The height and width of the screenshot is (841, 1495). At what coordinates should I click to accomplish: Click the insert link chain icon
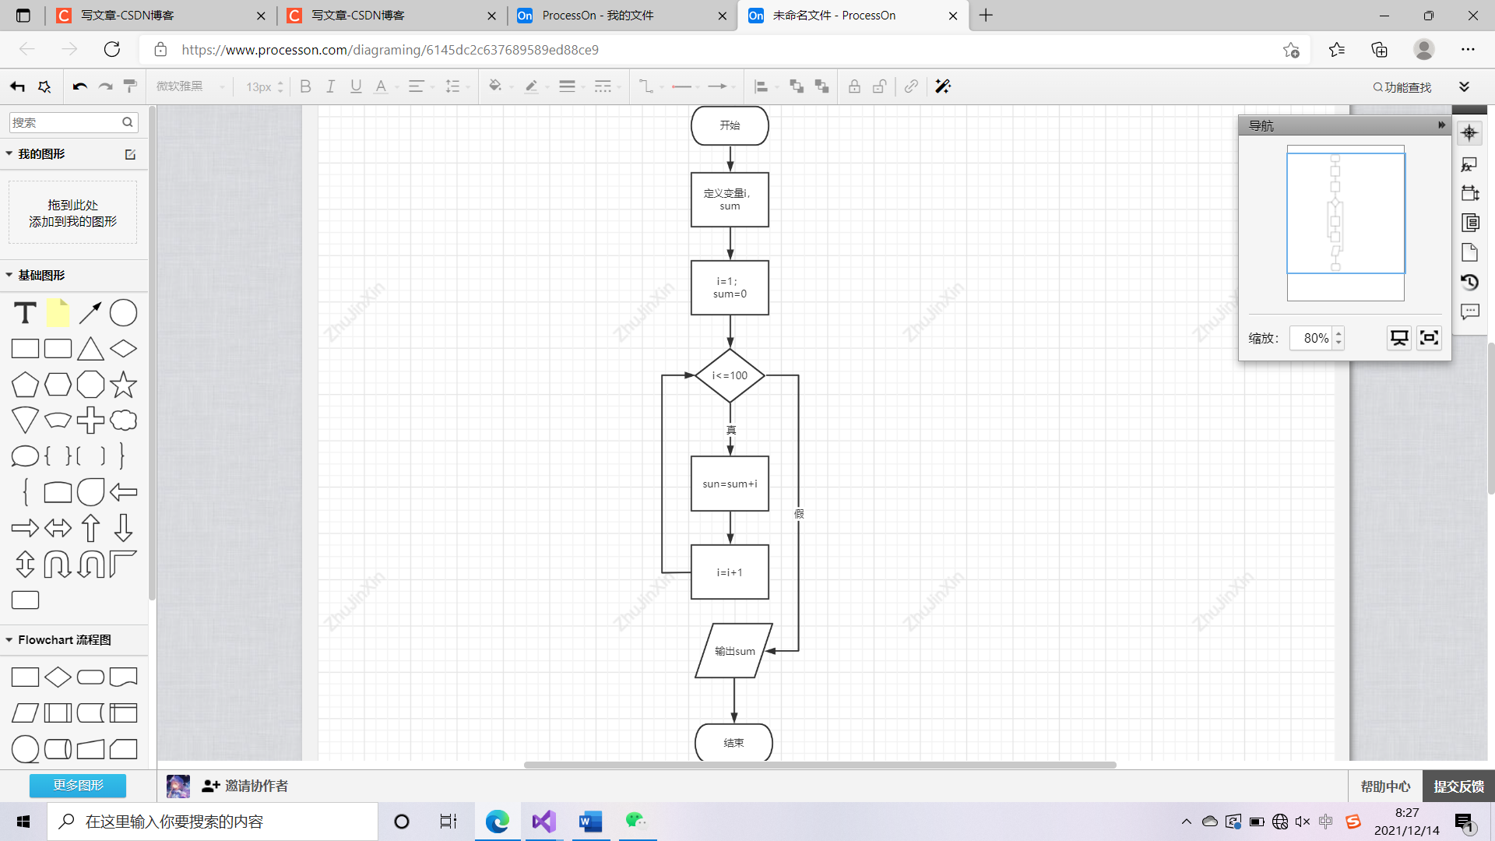pos(911,86)
